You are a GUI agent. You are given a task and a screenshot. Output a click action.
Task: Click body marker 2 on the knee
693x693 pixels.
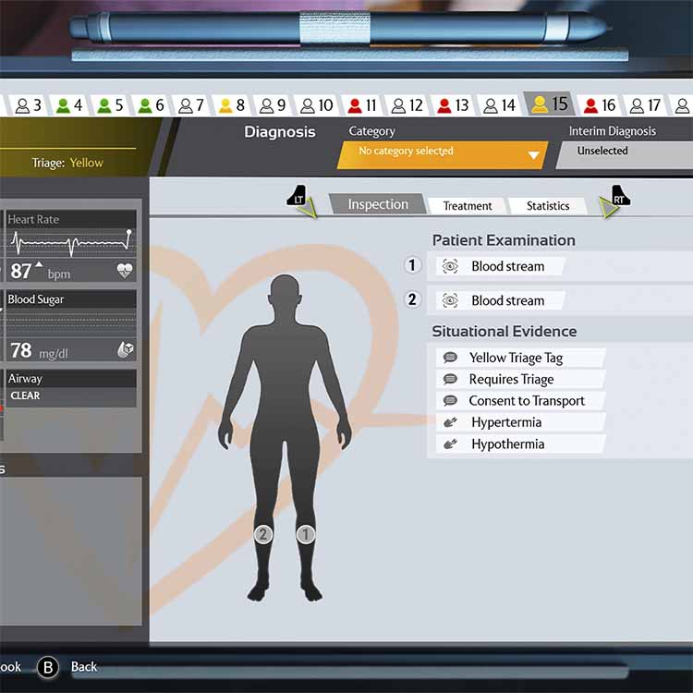[x=263, y=534]
